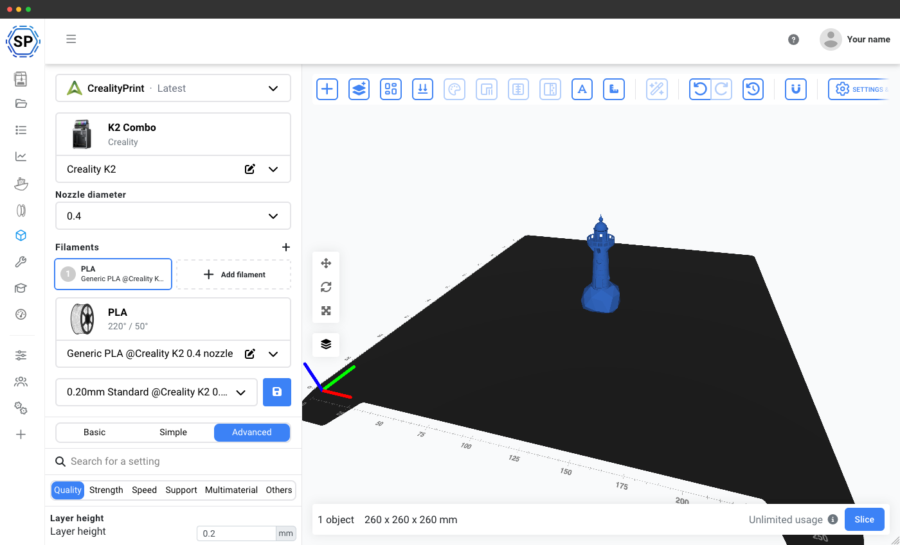Open the help question mark icon
Screen dimensions: 900x545
tap(793, 40)
